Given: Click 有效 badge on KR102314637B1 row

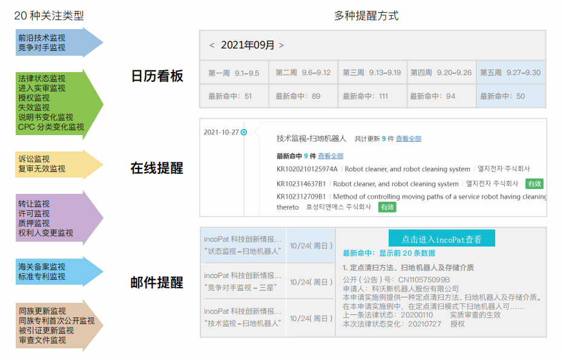Looking at the screenshot, I should (535, 184).
